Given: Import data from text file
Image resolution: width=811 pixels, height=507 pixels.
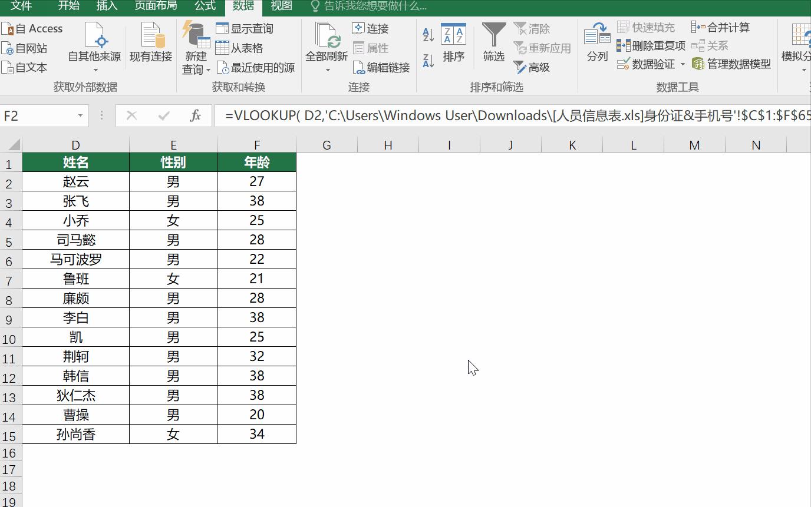Looking at the screenshot, I should coord(25,68).
